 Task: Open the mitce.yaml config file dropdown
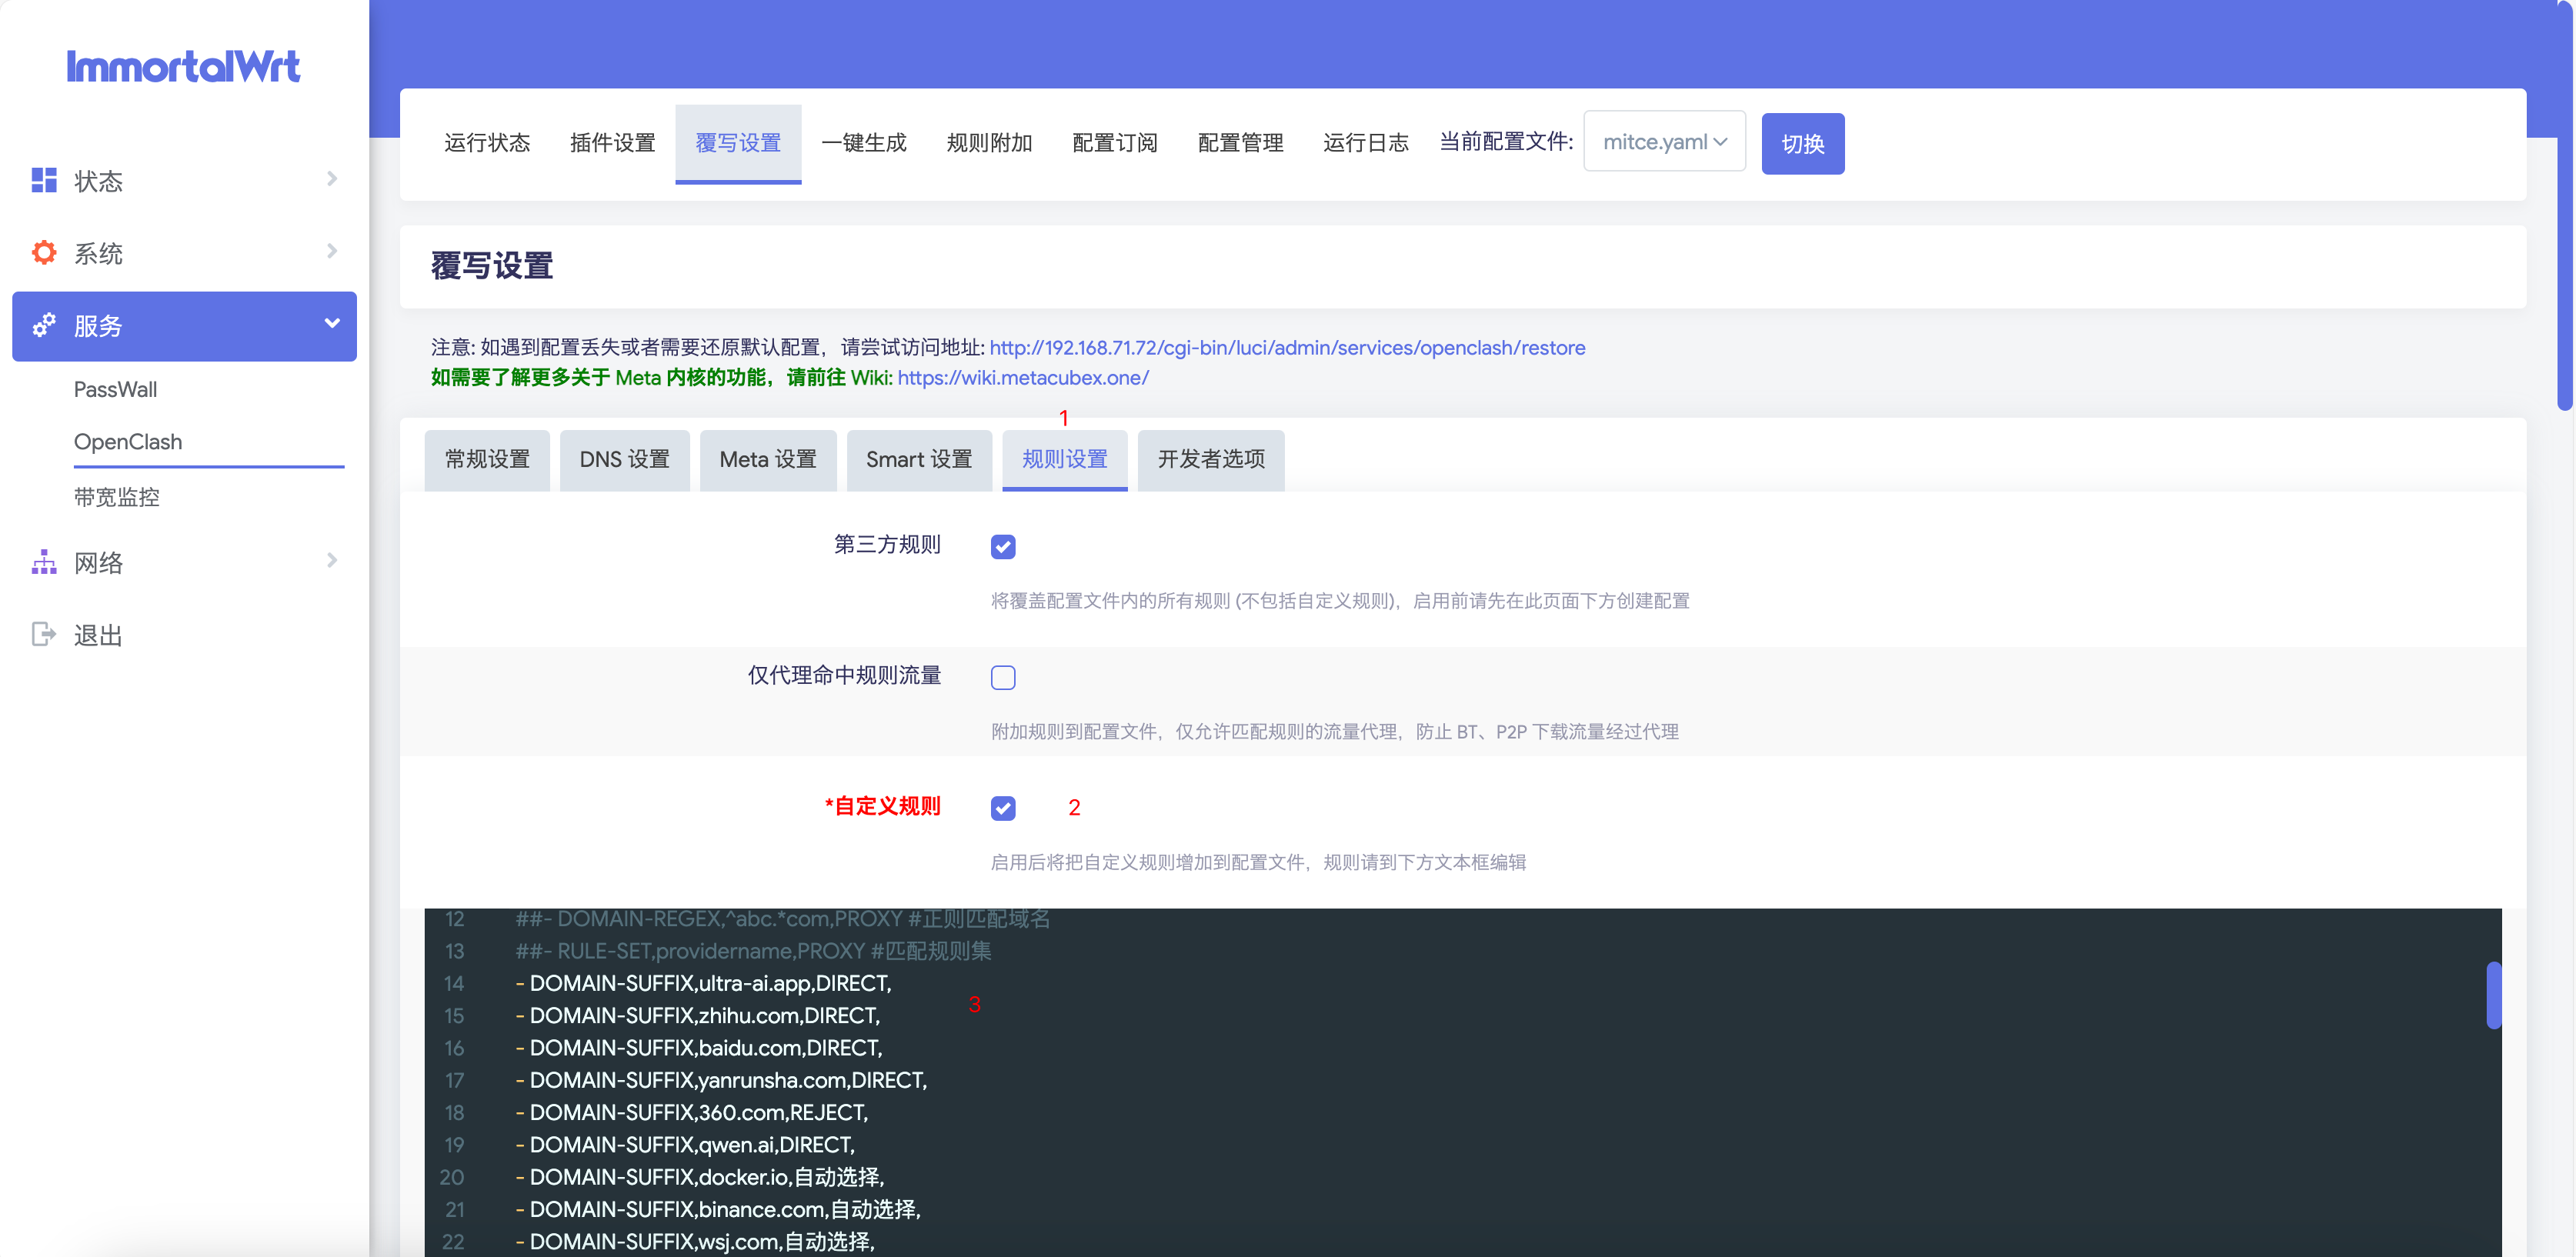1664,142
